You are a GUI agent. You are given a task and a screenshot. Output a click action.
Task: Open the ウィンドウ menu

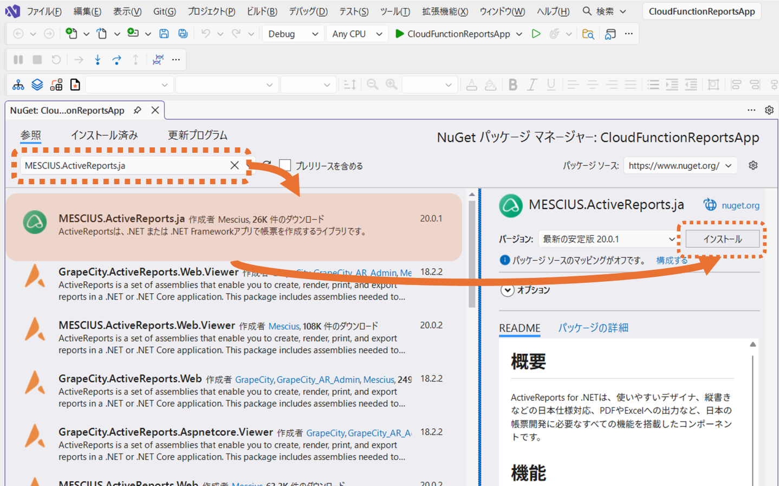pyautogui.click(x=502, y=11)
